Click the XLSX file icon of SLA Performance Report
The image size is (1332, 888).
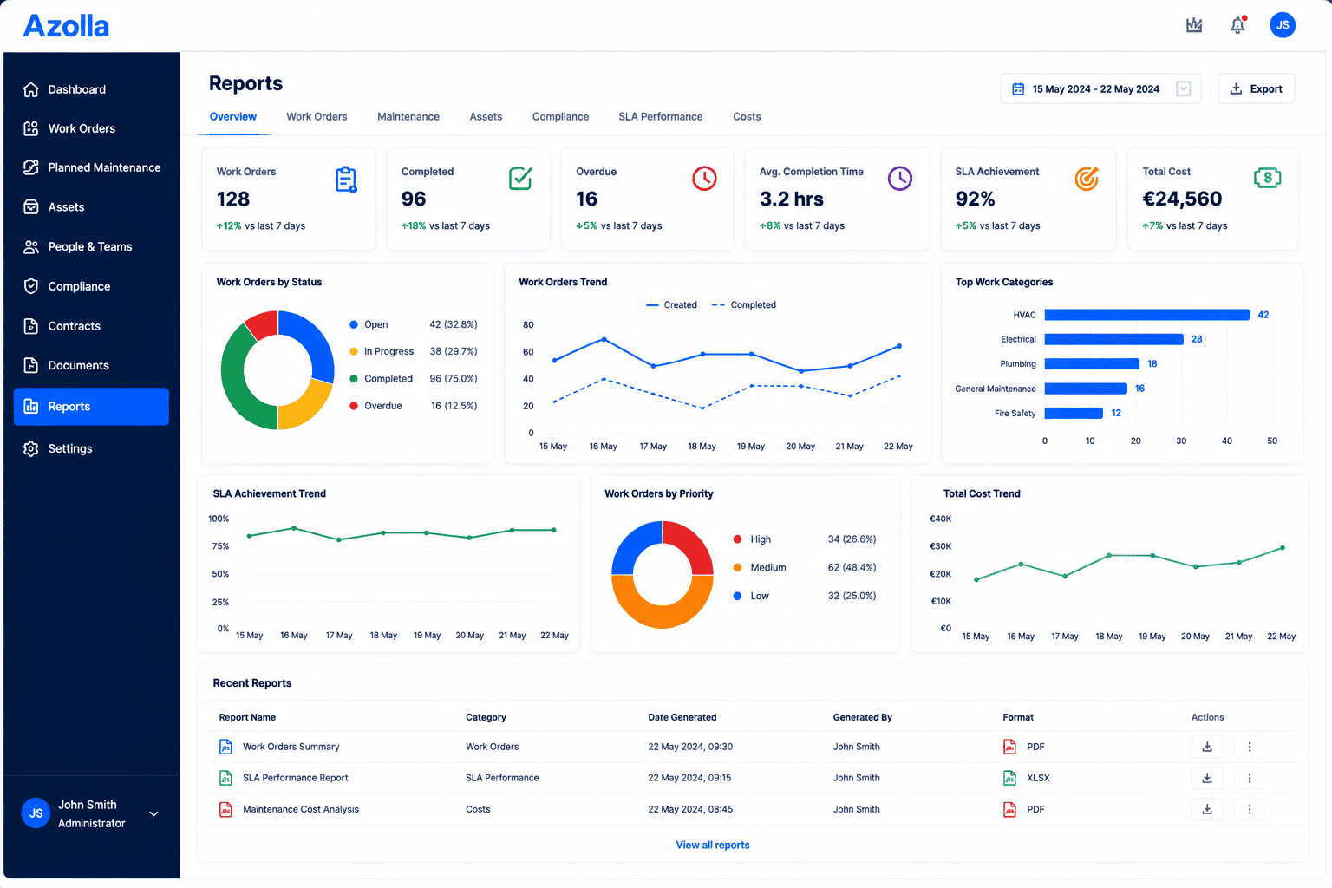coord(1009,778)
